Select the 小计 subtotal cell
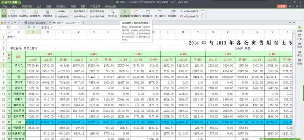304x140 pixels. [18, 122]
